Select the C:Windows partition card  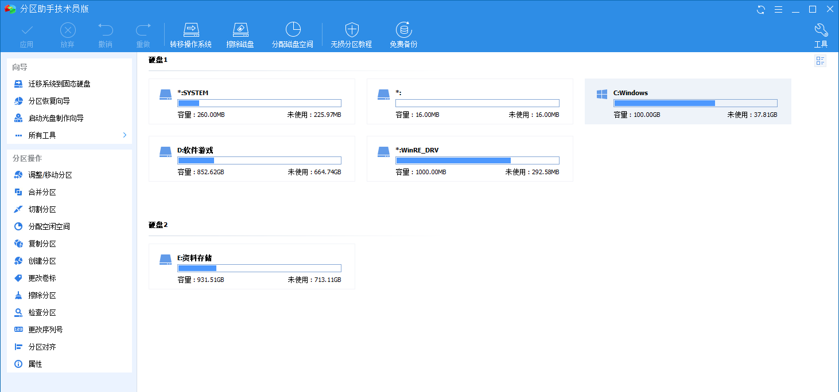click(687, 101)
